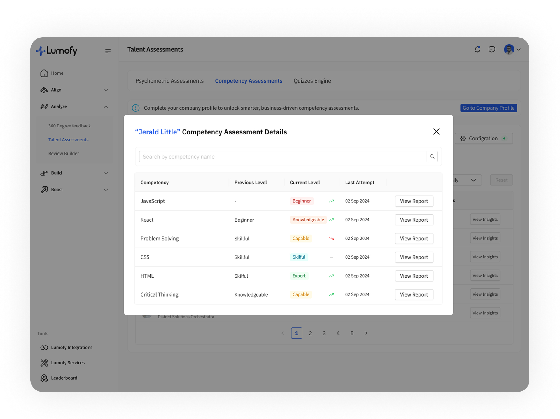Open the profile menu chevron beside the avatar
This screenshot has width=560, height=419.
(519, 50)
